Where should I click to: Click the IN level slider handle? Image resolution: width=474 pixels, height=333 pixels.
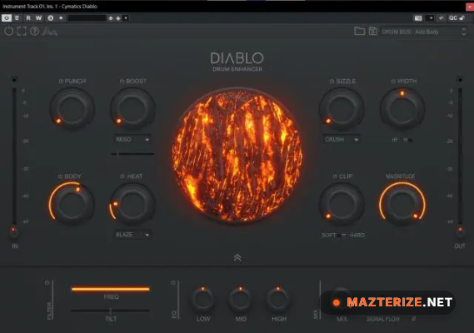click(x=13, y=231)
